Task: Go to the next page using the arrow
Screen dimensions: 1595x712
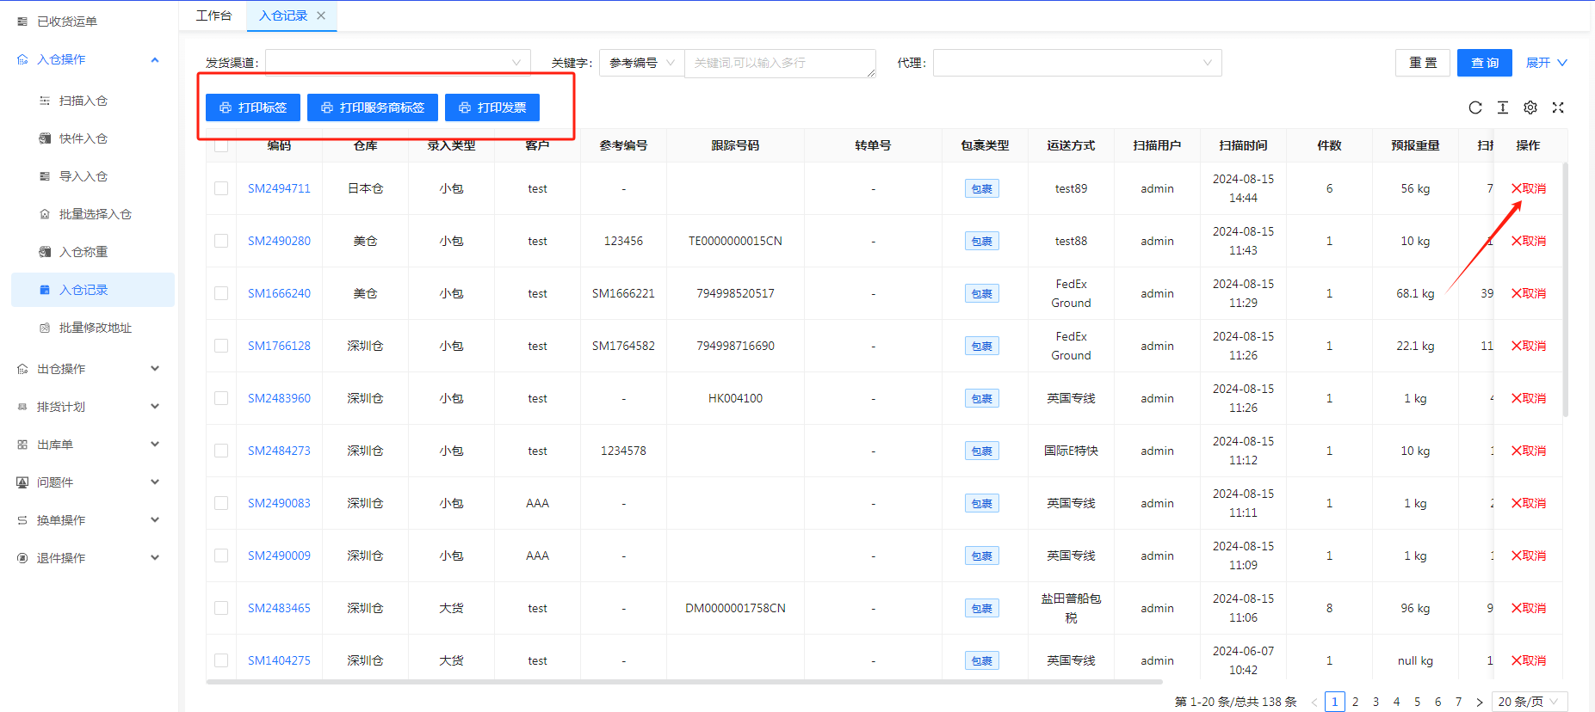Action: coord(1479,702)
